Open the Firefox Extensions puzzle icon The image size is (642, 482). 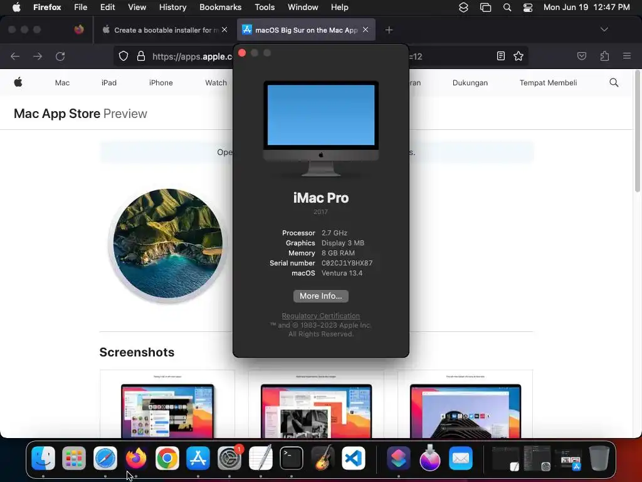pyautogui.click(x=604, y=56)
